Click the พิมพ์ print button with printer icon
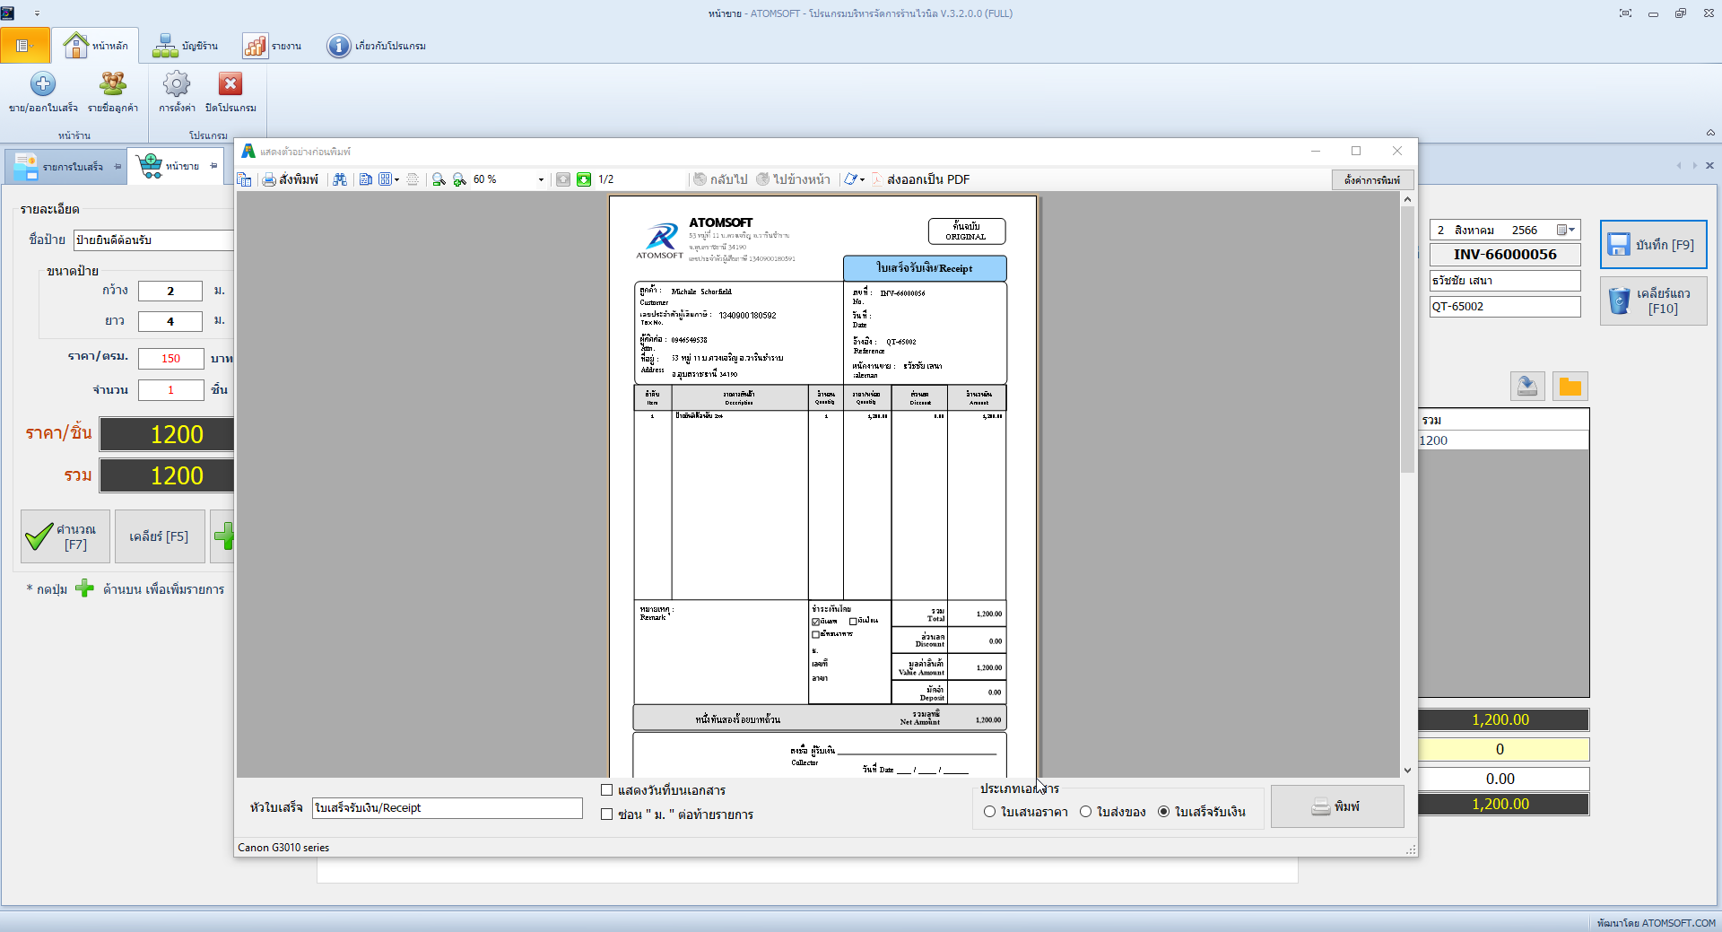Image resolution: width=1722 pixels, height=932 pixels. [x=1337, y=806]
